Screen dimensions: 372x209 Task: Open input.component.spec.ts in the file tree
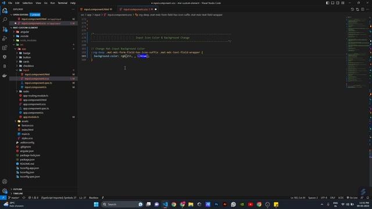point(38,83)
